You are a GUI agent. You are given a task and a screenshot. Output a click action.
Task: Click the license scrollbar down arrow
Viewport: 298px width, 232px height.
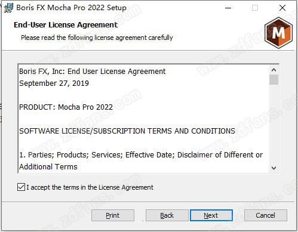coord(274,168)
